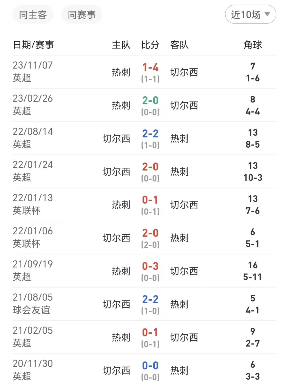Click 0-1 score of the 21/02/05 match
Screen dimensions: 288x382
(150, 332)
